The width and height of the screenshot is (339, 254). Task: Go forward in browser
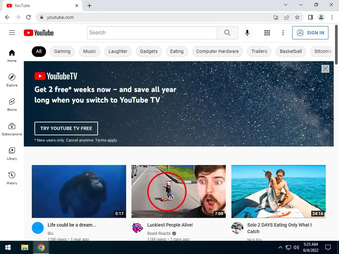tap(18, 17)
